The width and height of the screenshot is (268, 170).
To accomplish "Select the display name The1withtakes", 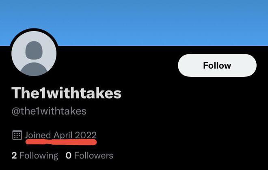I will click(x=66, y=93).
